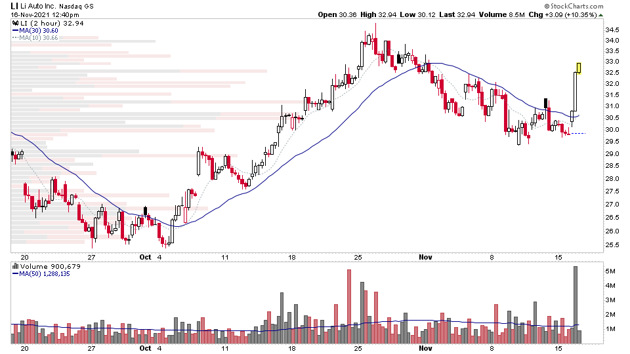Click the tallest volume bar on Nov 16

pos(576,305)
